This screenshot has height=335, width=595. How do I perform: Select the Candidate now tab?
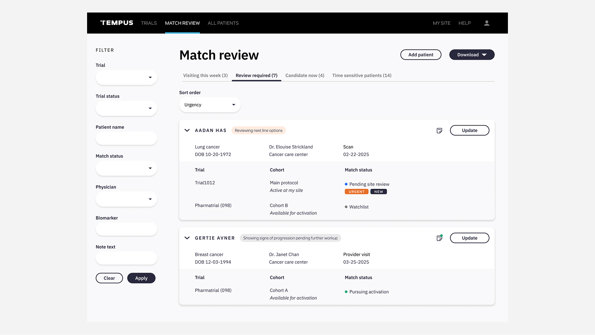[305, 76]
